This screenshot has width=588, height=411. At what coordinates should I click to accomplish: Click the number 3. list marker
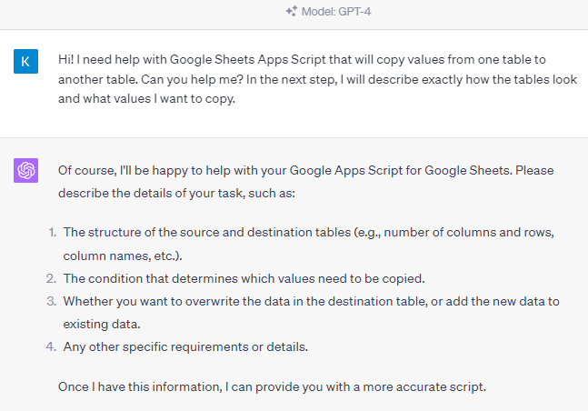tap(52, 301)
